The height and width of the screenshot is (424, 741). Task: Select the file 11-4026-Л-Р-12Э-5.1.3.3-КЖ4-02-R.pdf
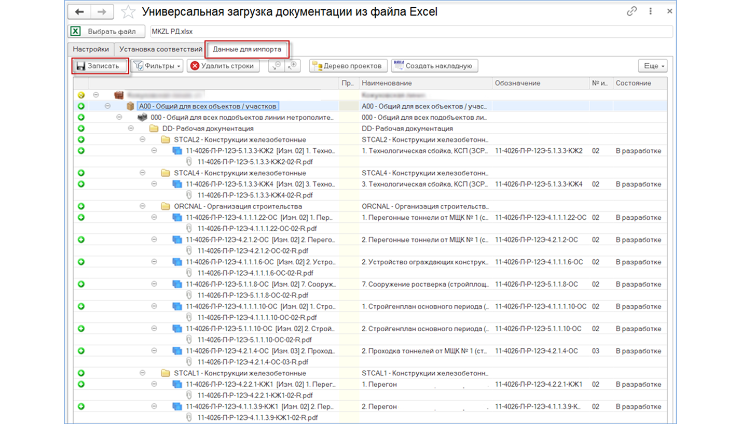click(255, 195)
